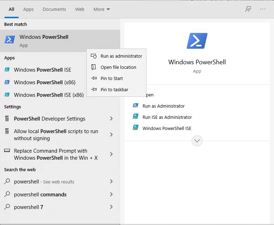Viewport: 274px width, 225px height.
Task: Click PowerShell icon beside Run as Administrator
Action: [136, 105]
